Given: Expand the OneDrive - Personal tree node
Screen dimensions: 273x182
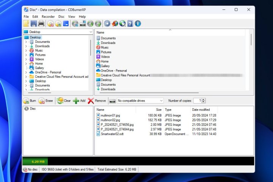Looking at the screenshot, I should pyautogui.click(x=26, y=72).
